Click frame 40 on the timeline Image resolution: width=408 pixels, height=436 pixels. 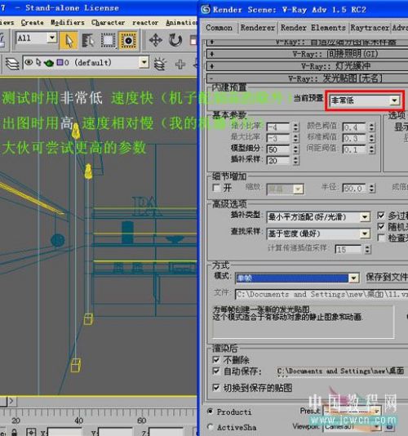point(78,420)
